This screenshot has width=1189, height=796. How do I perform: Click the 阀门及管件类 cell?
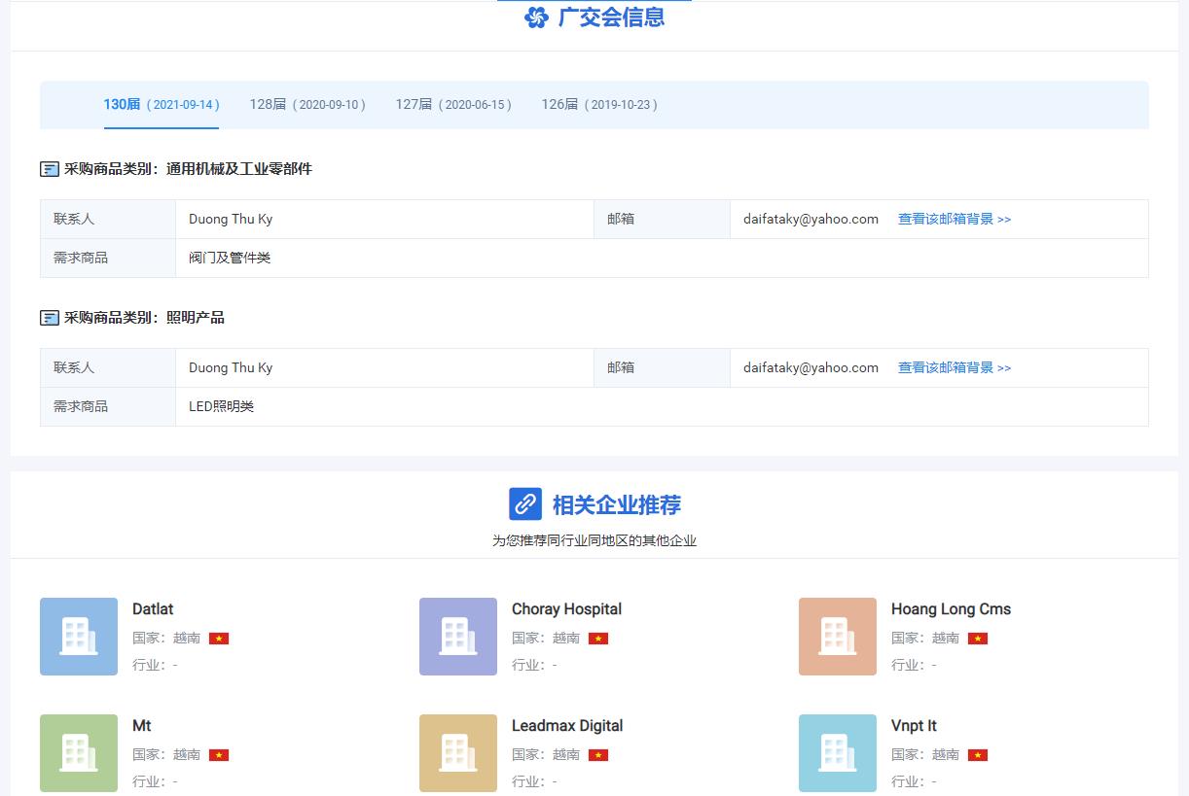click(x=230, y=259)
